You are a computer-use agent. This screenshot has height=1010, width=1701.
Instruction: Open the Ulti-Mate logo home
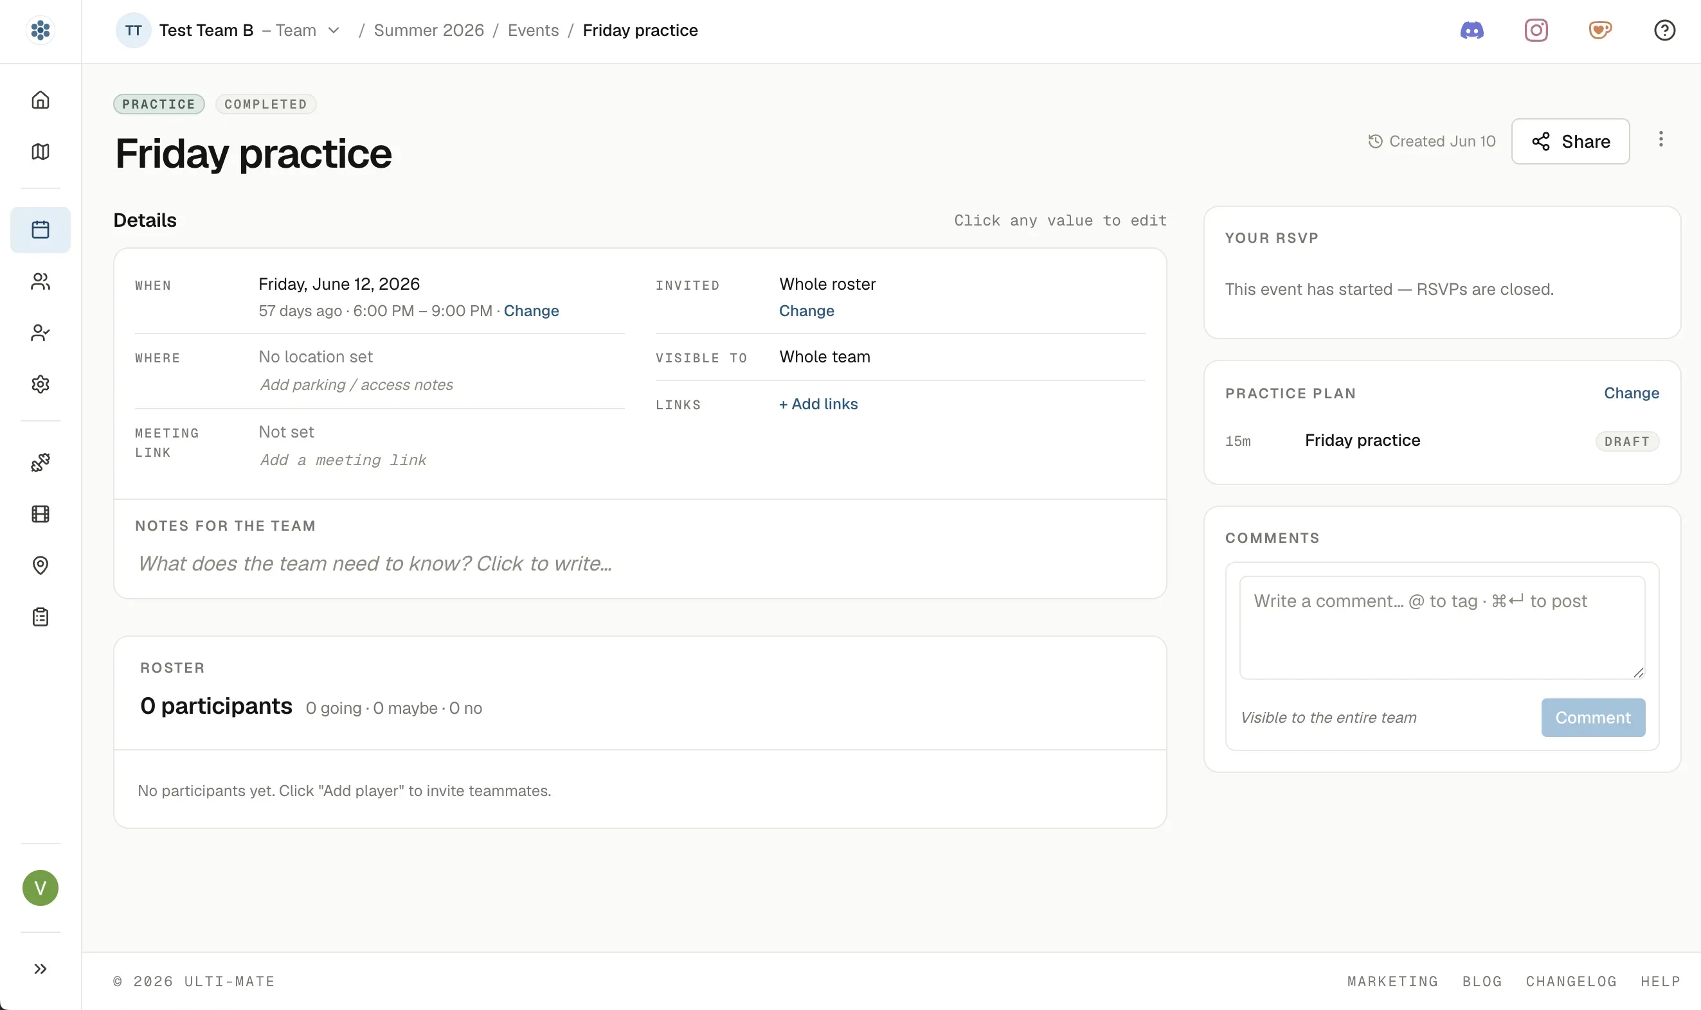[40, 30]
